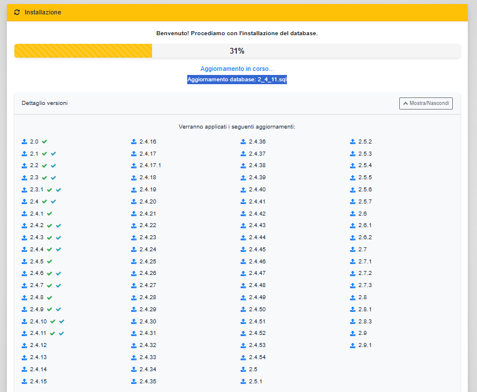477x392 pixels.
Task: Click the green checkmark beside version 2.4.8
Action: pos(50,297)
